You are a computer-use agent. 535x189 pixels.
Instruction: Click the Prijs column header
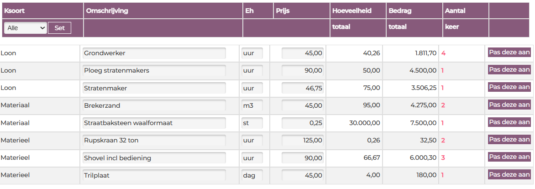click(x=283, y=10)
